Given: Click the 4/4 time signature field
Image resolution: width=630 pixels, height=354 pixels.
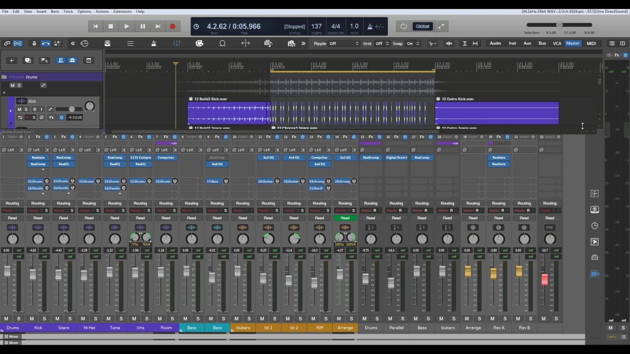Looking at the screenshot, I should pyautogui.click(x=336, y=27).
